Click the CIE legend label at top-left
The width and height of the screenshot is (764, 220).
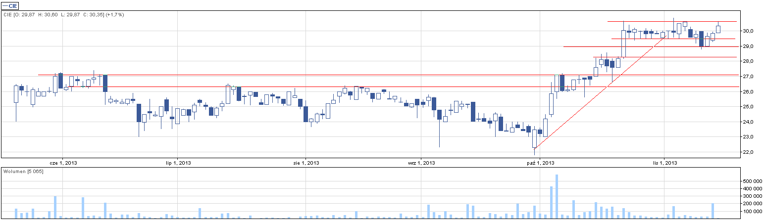click(10, 5)
